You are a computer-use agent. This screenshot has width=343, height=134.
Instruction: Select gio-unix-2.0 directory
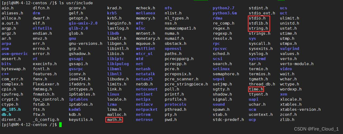(83, 23)
